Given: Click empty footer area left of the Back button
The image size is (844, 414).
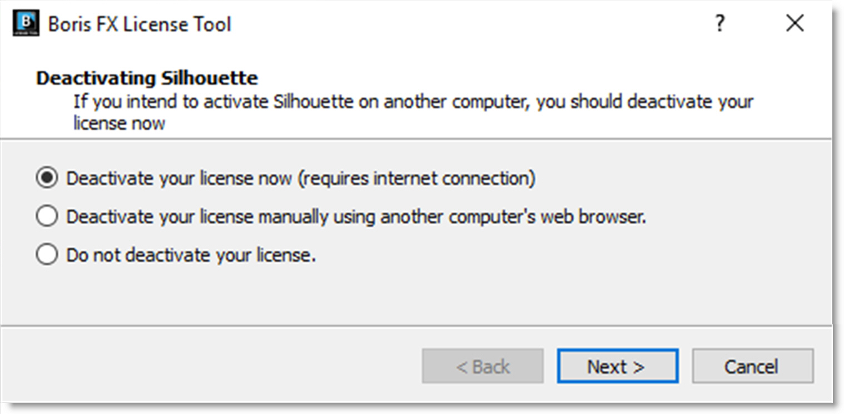Looking at the screenshot, I should coord(211,366).
